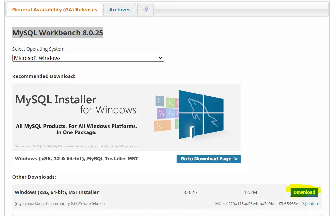Viewport: 334px width, 216px height.
Task: Click the dropdown arrow on operating system selector
Action: [x=160, y=58]
